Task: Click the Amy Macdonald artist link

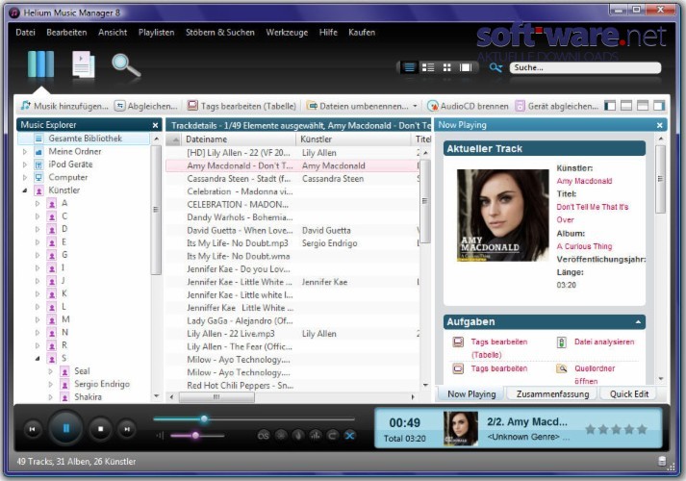Action: 584,181
